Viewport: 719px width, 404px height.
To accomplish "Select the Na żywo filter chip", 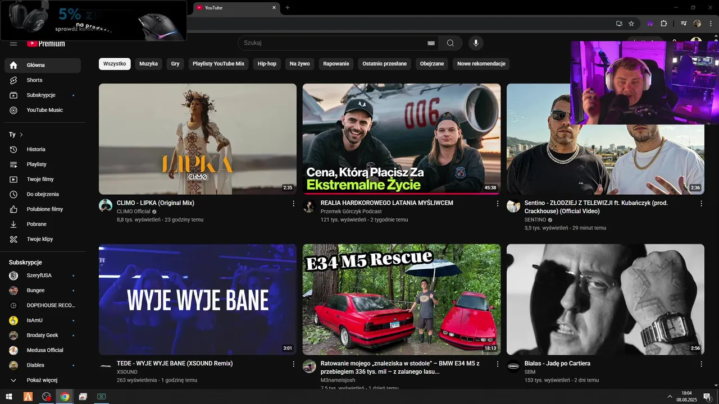I will click(300, 64).
